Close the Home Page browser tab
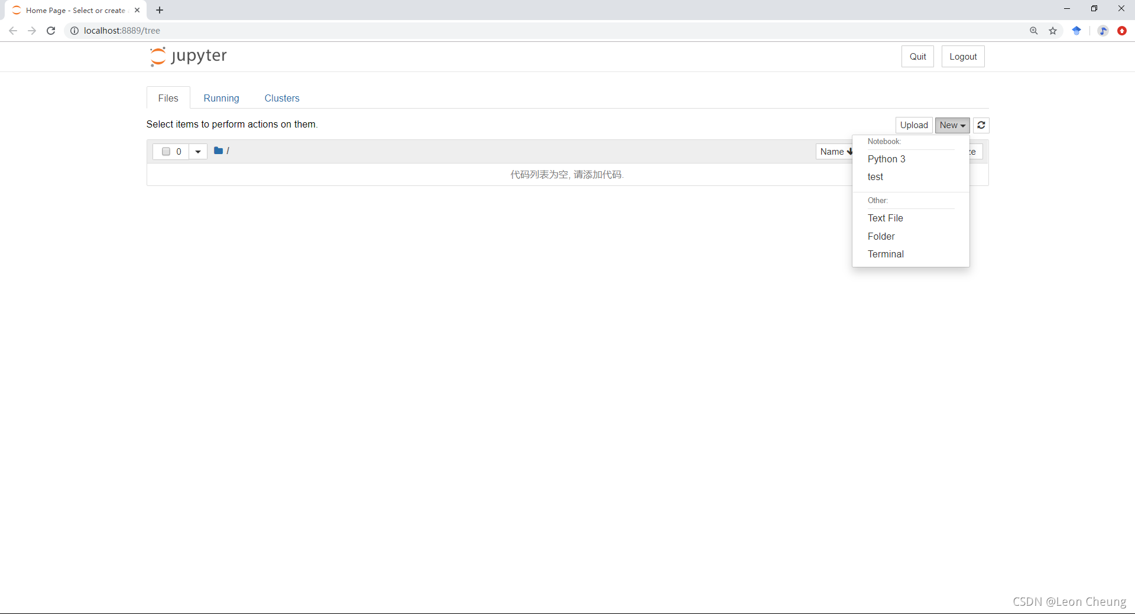 coord(137,10)
